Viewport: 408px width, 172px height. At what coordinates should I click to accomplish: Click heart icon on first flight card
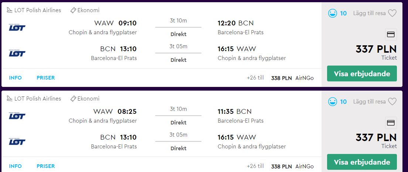coord(392,13)
